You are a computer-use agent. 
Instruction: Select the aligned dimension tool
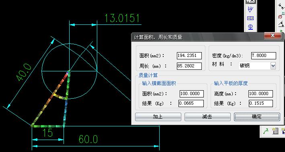281,7
